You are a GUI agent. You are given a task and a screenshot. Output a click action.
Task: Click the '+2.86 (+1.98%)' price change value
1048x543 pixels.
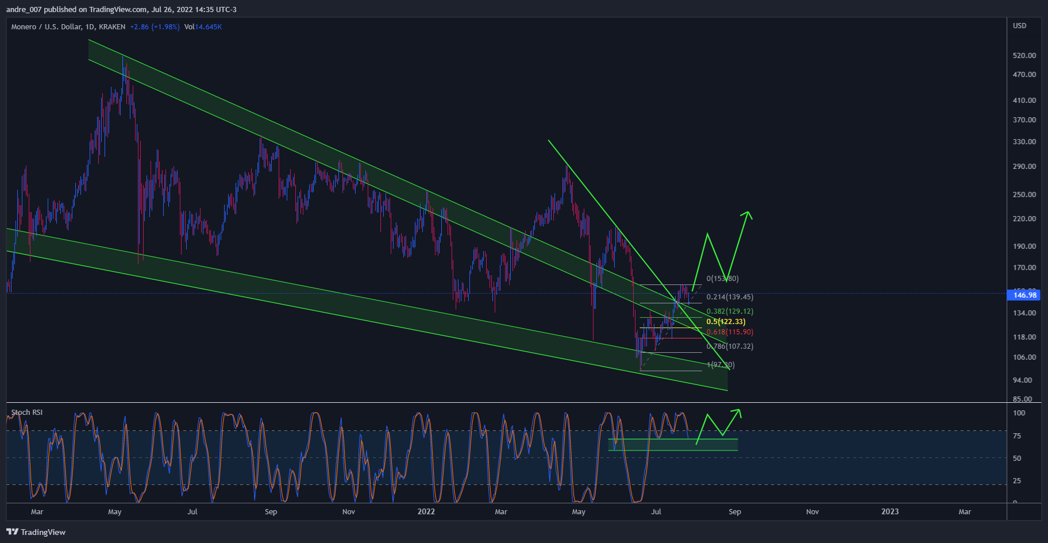tap(155, 27)
